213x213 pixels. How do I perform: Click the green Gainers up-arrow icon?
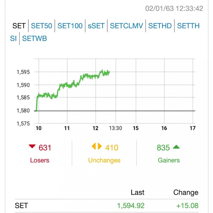[x=176, y=147]
